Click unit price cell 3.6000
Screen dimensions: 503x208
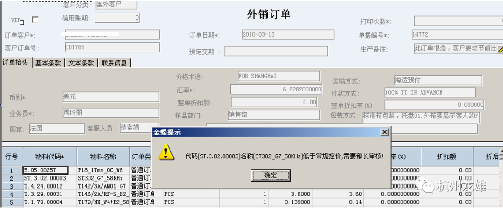290,194
